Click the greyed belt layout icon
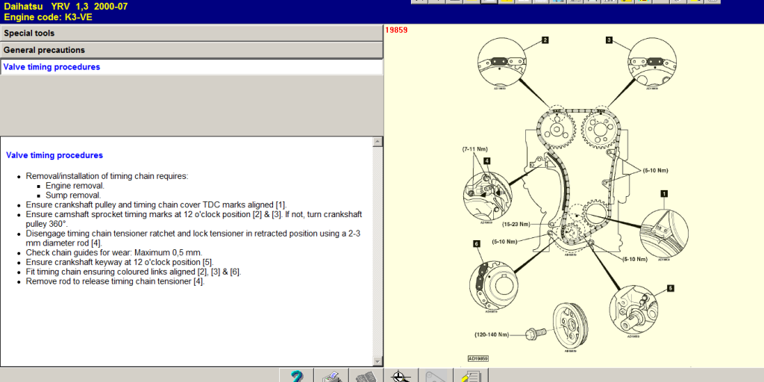Viewport: 764px width, 382px height. point(436,376)
